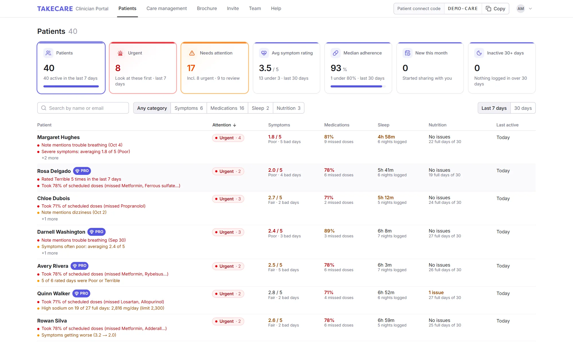Filter patients by Symptoms 6

[x=189, y=108]
